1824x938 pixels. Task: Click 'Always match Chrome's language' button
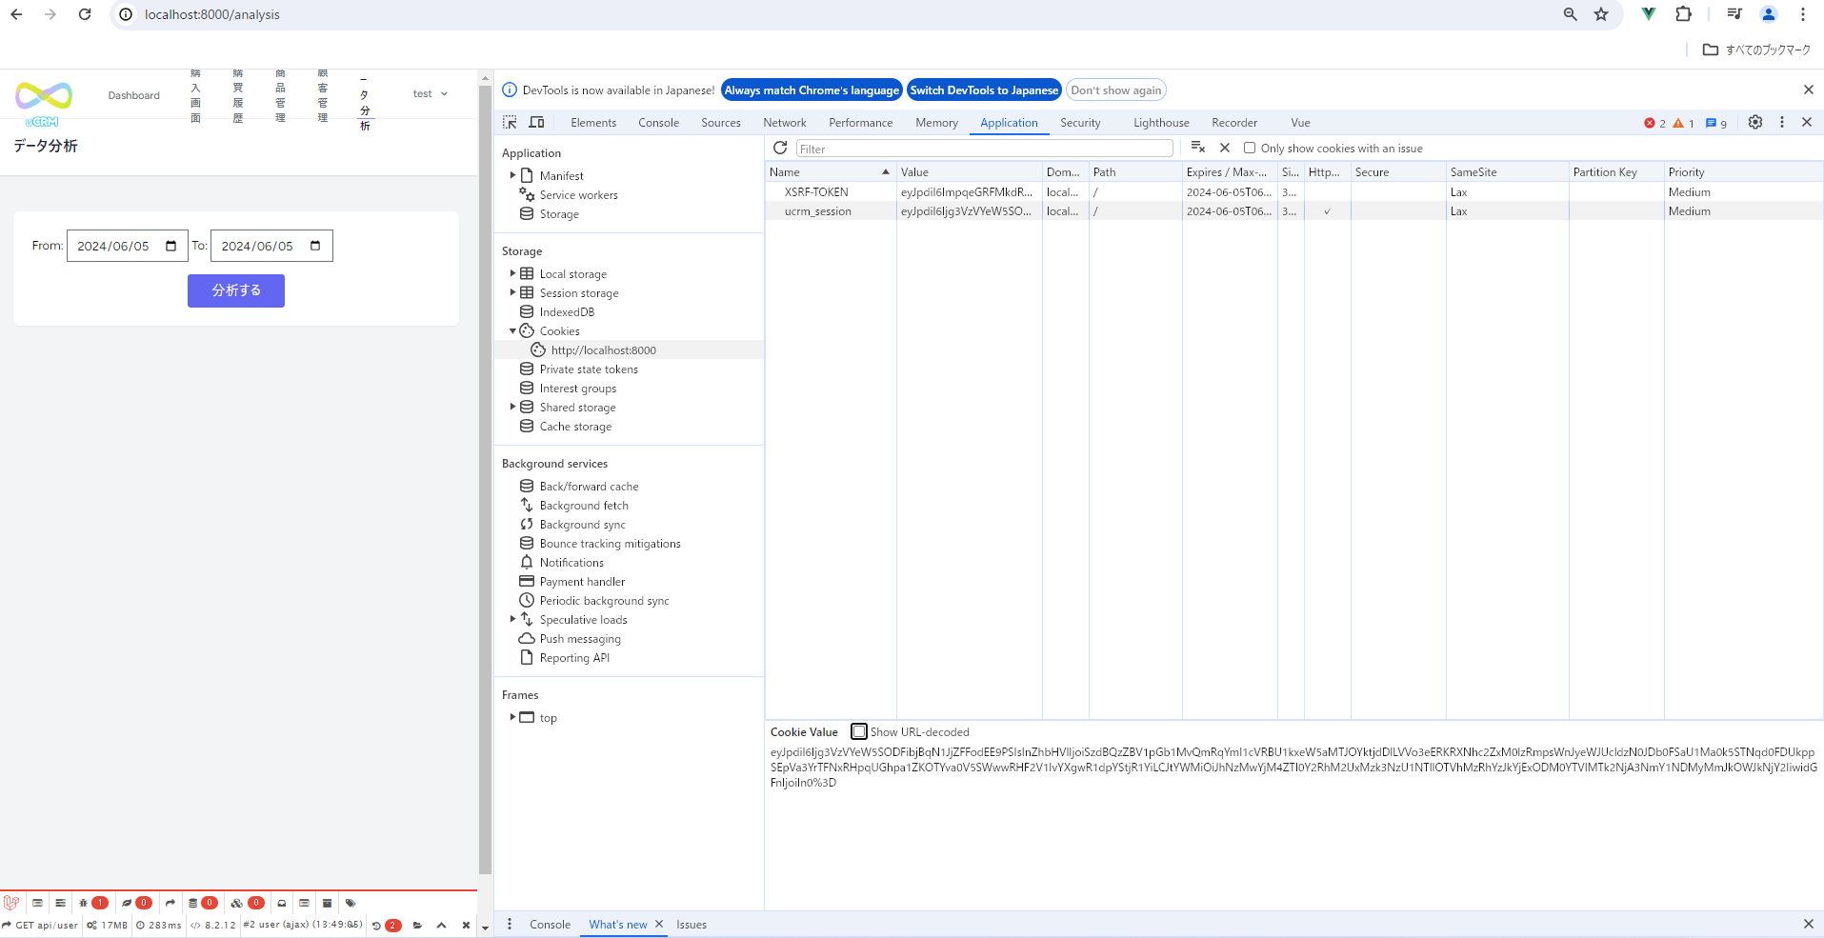(812, 90)
